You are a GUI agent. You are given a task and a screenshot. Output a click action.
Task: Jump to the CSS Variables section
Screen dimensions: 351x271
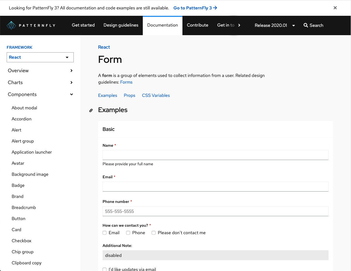click(156, 96)
